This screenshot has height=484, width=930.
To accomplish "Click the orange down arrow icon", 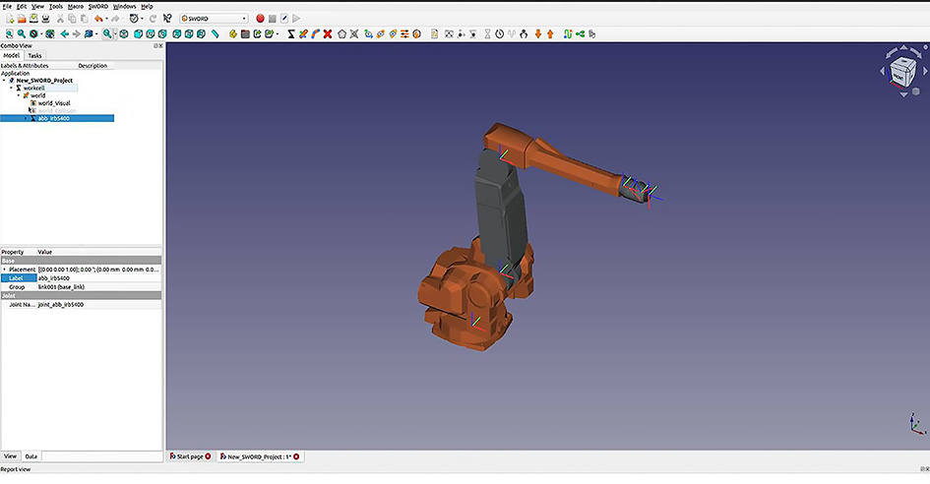I will 537,34.
